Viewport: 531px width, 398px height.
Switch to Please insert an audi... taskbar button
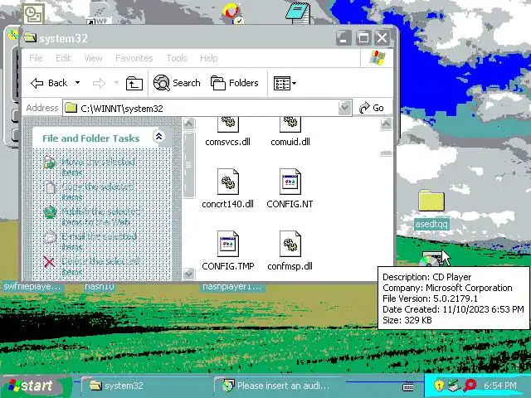point(278,386)
